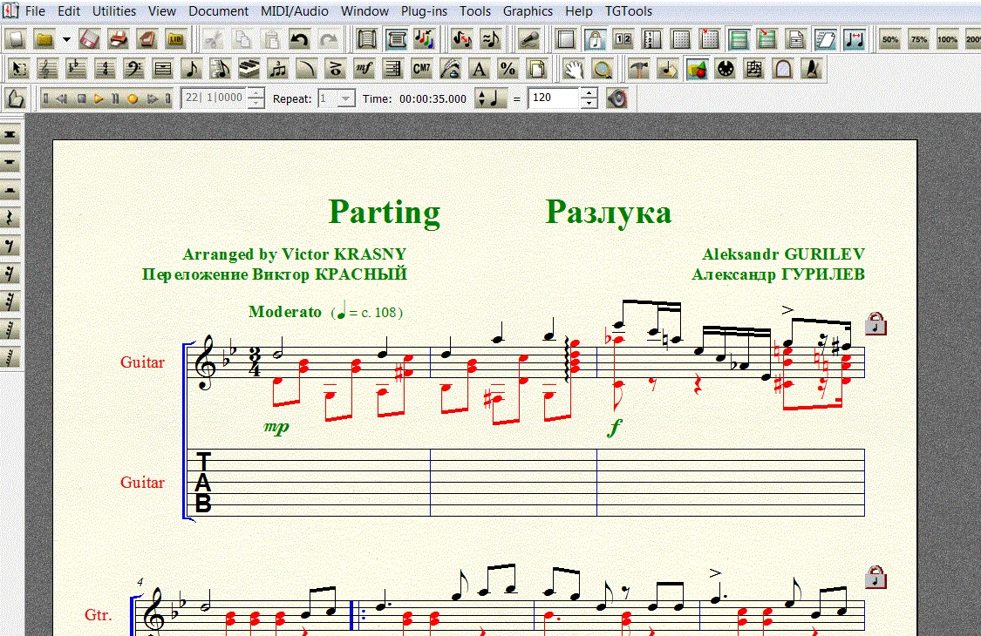Open the Repeat dropdown
This screenshot has height=636, width=981.
click(346, 98)
